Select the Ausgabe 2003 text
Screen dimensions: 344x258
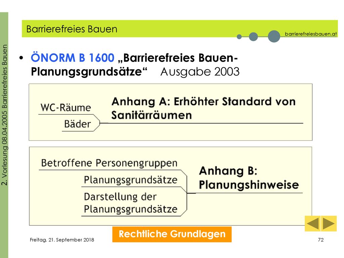[200, 72]
